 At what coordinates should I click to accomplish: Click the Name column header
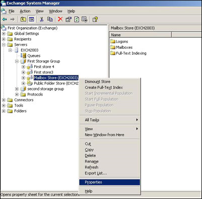click(x=141, y=35)
